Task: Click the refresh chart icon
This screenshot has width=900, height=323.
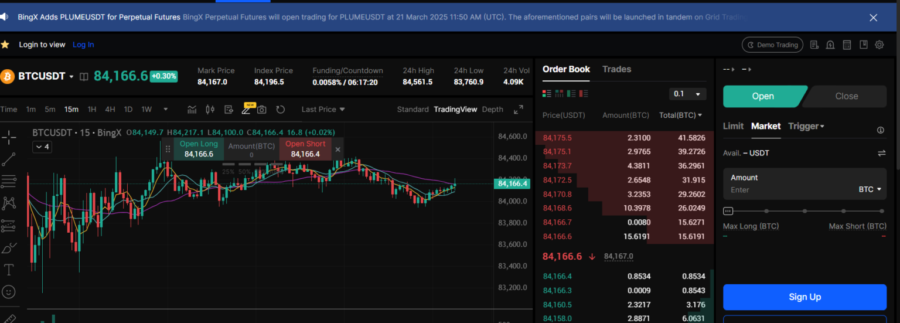Action: point(280,110)
